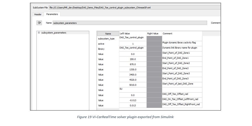This screenshot has width=252, height=126.
Task: Click the 0U left value cell
Action: tap(133, 90)
